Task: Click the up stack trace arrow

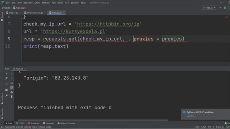Action: (x=11, y=73)
